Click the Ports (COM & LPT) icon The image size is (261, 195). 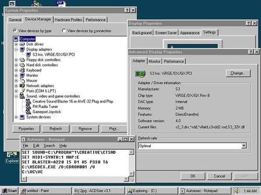pyautogui.click(x=22, y=90)
